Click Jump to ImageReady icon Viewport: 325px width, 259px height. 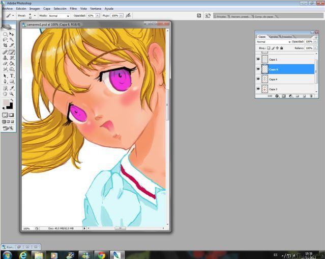(8, 128)
